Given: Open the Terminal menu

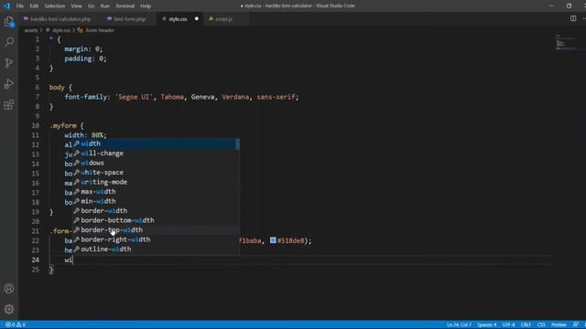Looking at the screenshot, I should point(125,6).
